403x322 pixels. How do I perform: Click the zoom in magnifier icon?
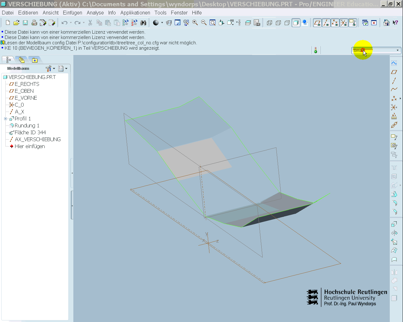click(x=195, y=23)
